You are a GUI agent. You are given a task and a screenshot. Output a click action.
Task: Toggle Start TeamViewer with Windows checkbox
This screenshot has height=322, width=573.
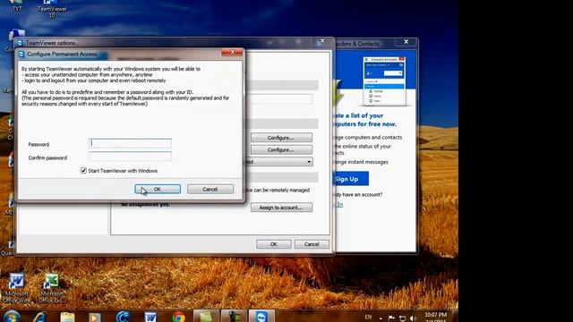click(83, 171)
